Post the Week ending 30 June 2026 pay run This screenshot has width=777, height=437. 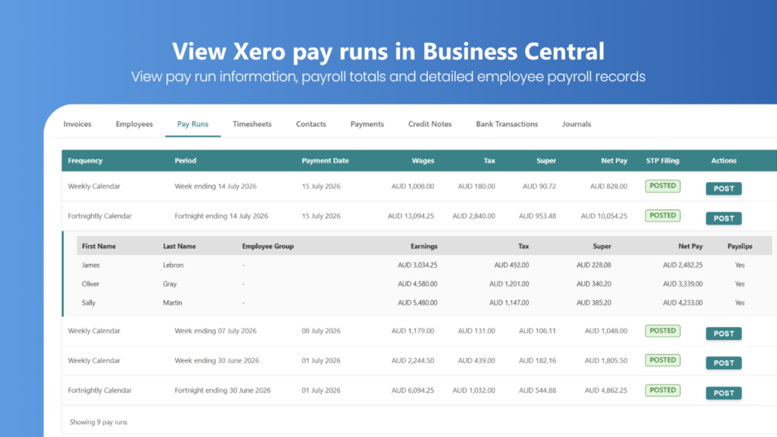[723, 363]
